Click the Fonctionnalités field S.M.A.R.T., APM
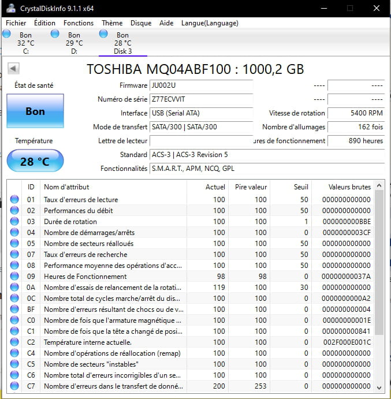The width and height of the screenshot is (391, 399). (x=267, y=169)
